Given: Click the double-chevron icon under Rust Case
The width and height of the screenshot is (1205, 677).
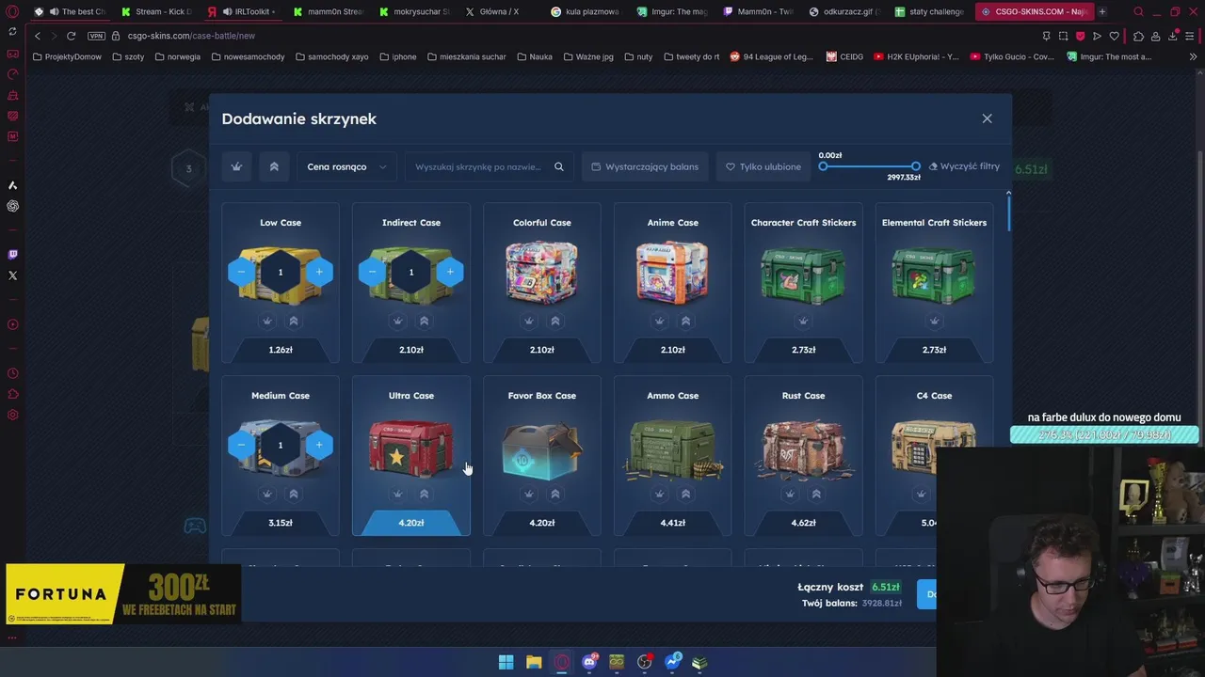Looking at the screenshot, I should [x=816, y=494].
